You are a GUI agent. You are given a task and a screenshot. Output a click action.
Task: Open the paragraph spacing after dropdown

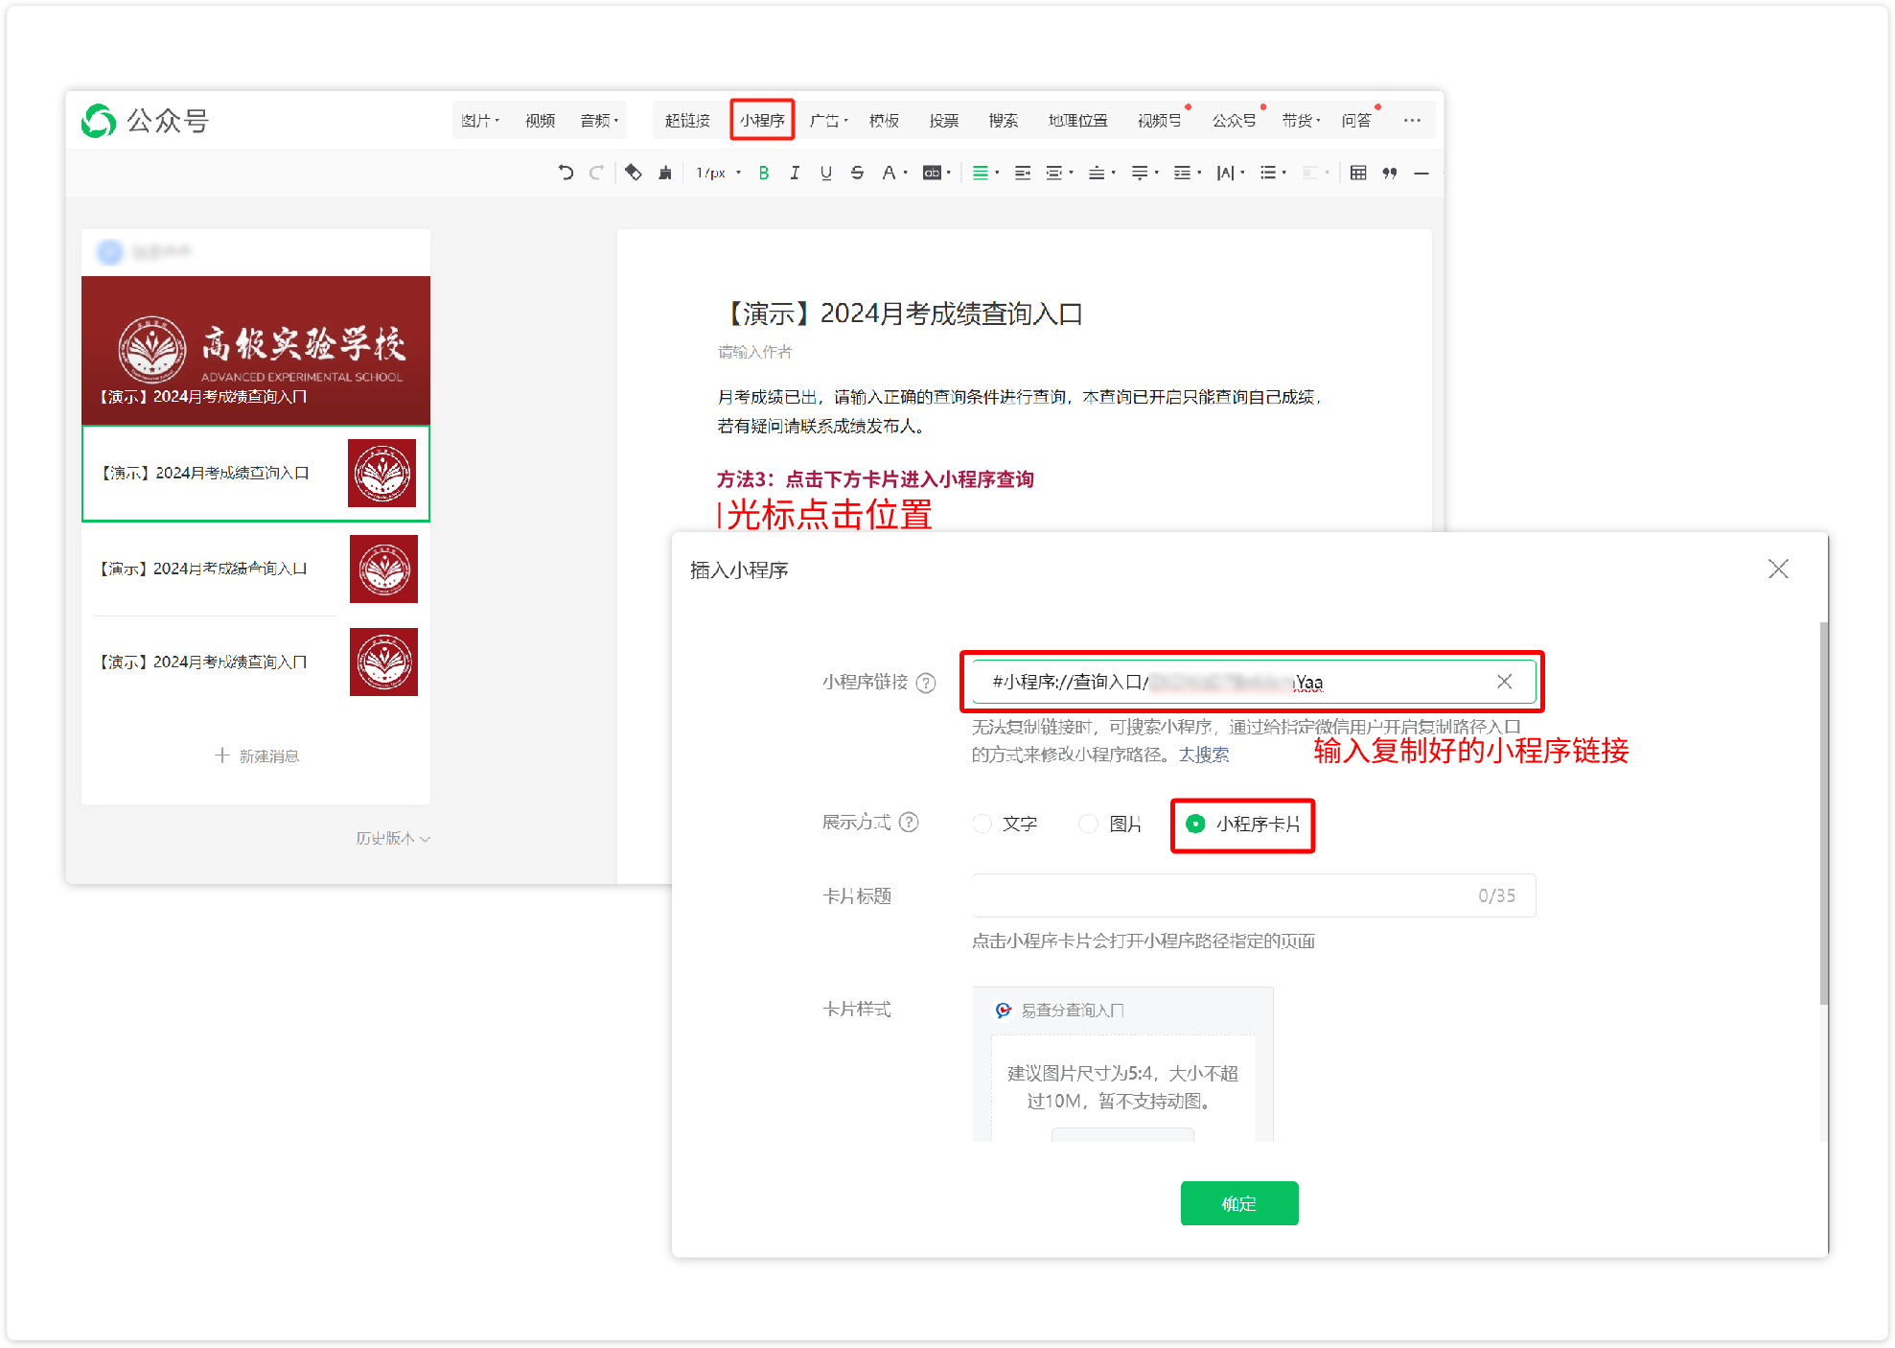click(1144, 173)
